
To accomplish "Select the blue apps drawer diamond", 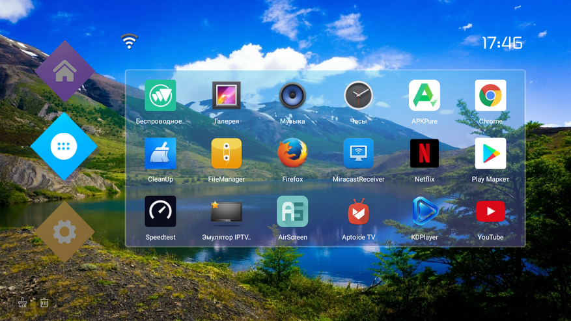I will coord(64,147).
